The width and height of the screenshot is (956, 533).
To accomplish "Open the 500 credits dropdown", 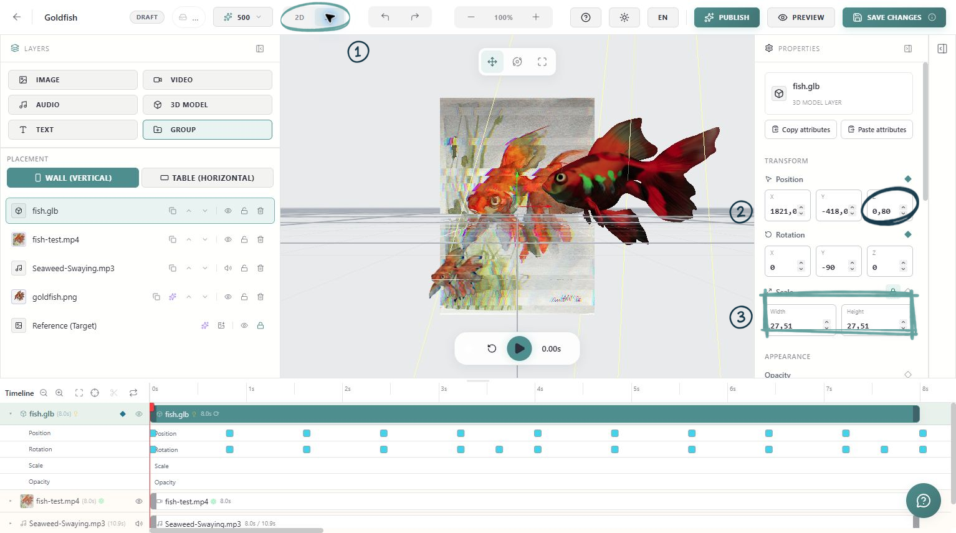I will (x=243, y=17).
